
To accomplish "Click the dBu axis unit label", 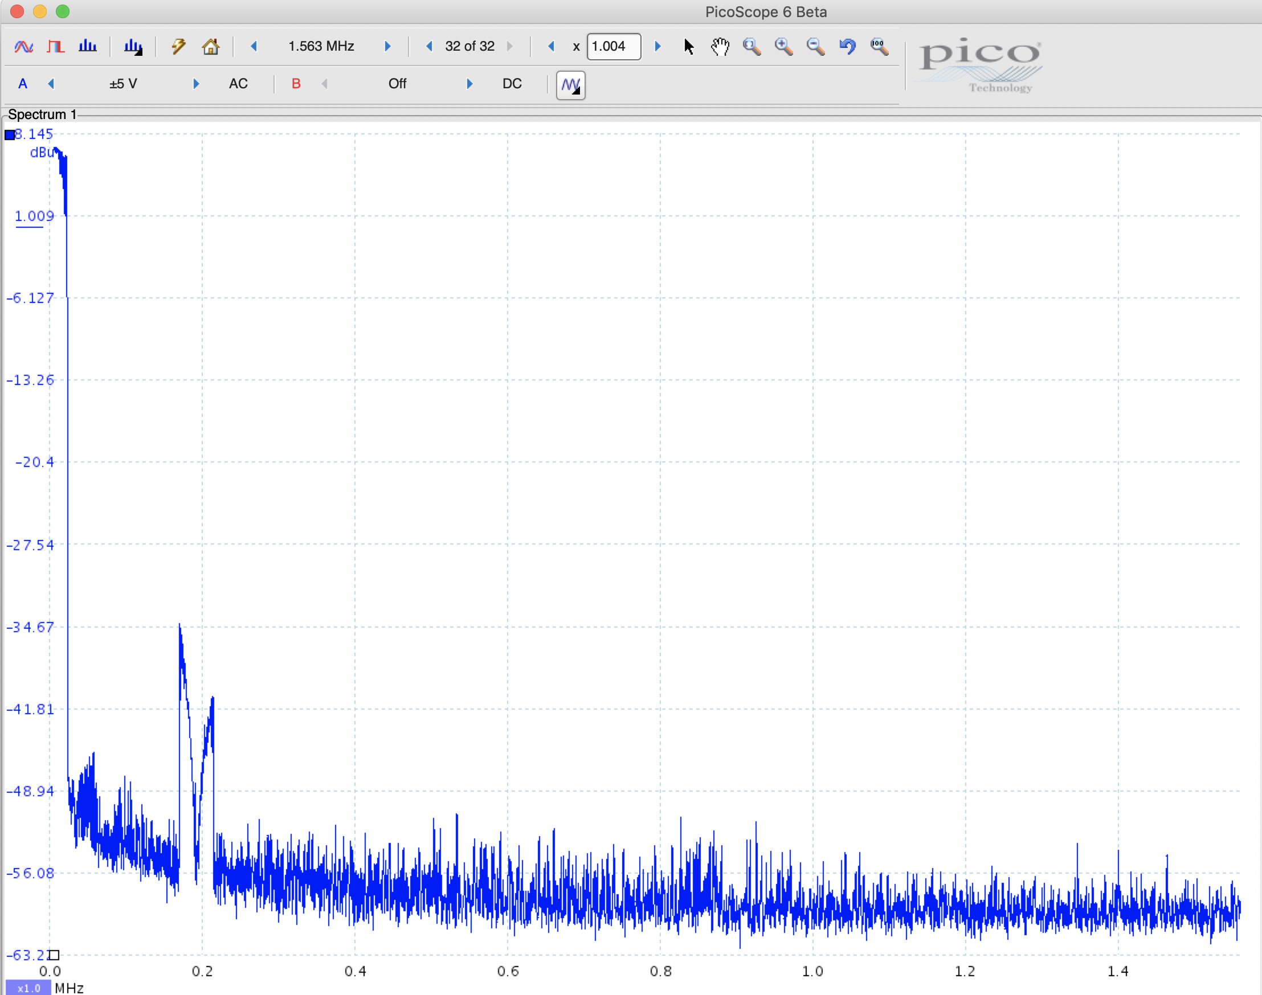I will 42,153.
